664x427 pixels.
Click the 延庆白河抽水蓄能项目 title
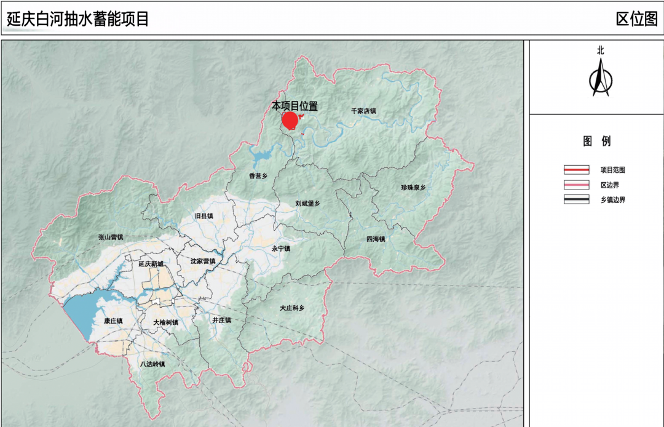click(78, 18)
